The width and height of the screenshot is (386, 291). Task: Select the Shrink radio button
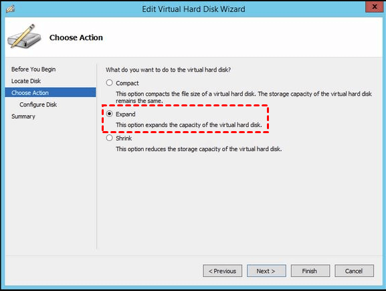[109, 138]
